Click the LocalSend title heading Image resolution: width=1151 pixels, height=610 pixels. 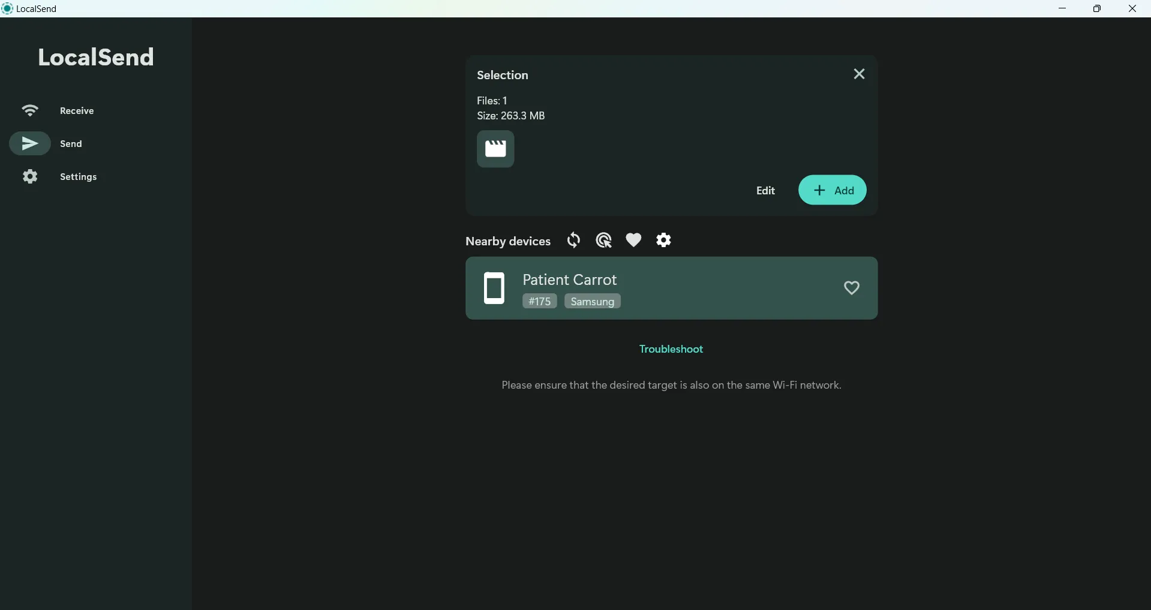[95, 56]
